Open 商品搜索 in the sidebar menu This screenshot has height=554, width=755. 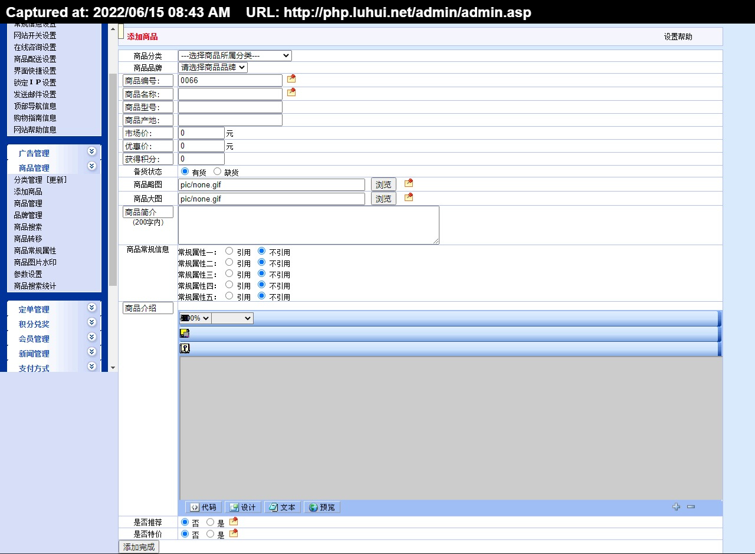(28, 227)
